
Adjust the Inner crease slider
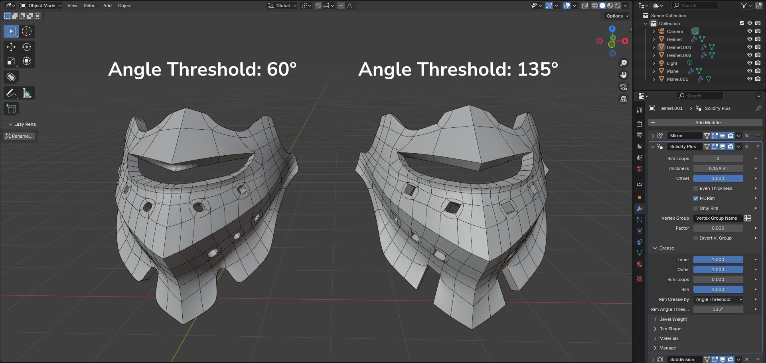[718, 260]
